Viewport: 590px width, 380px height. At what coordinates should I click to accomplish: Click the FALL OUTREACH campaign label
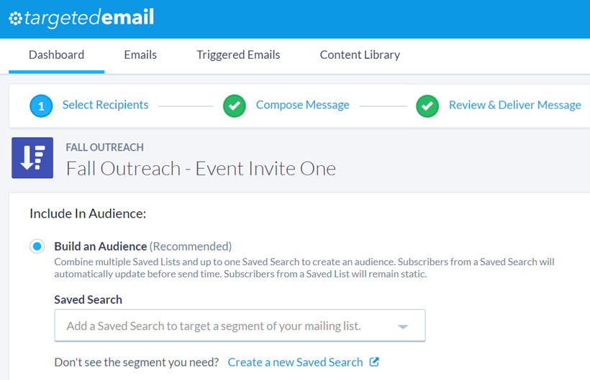pos(104,147)
